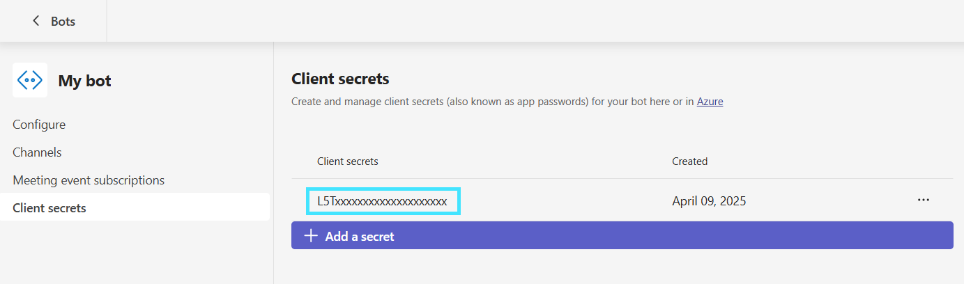Open the ellipsis menu for the secret
The width and height of the screenshot is (964, 284).
[x=924, y=200]
